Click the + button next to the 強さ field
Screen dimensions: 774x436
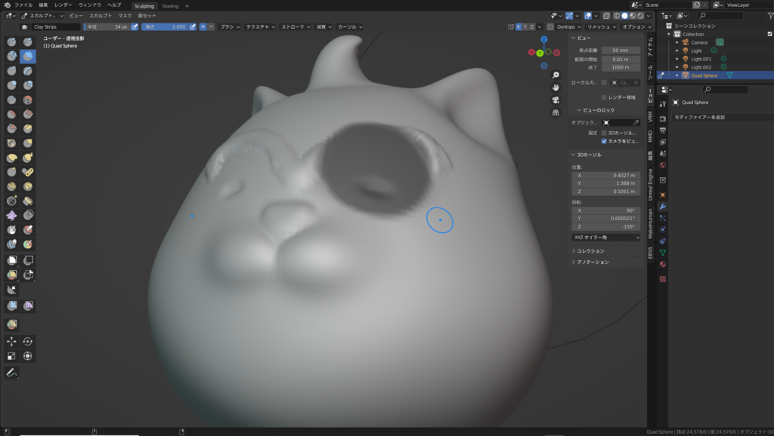pos(203,27)
